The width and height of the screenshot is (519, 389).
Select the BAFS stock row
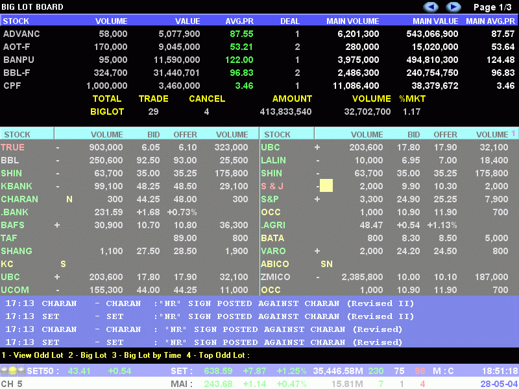point(129,225)
